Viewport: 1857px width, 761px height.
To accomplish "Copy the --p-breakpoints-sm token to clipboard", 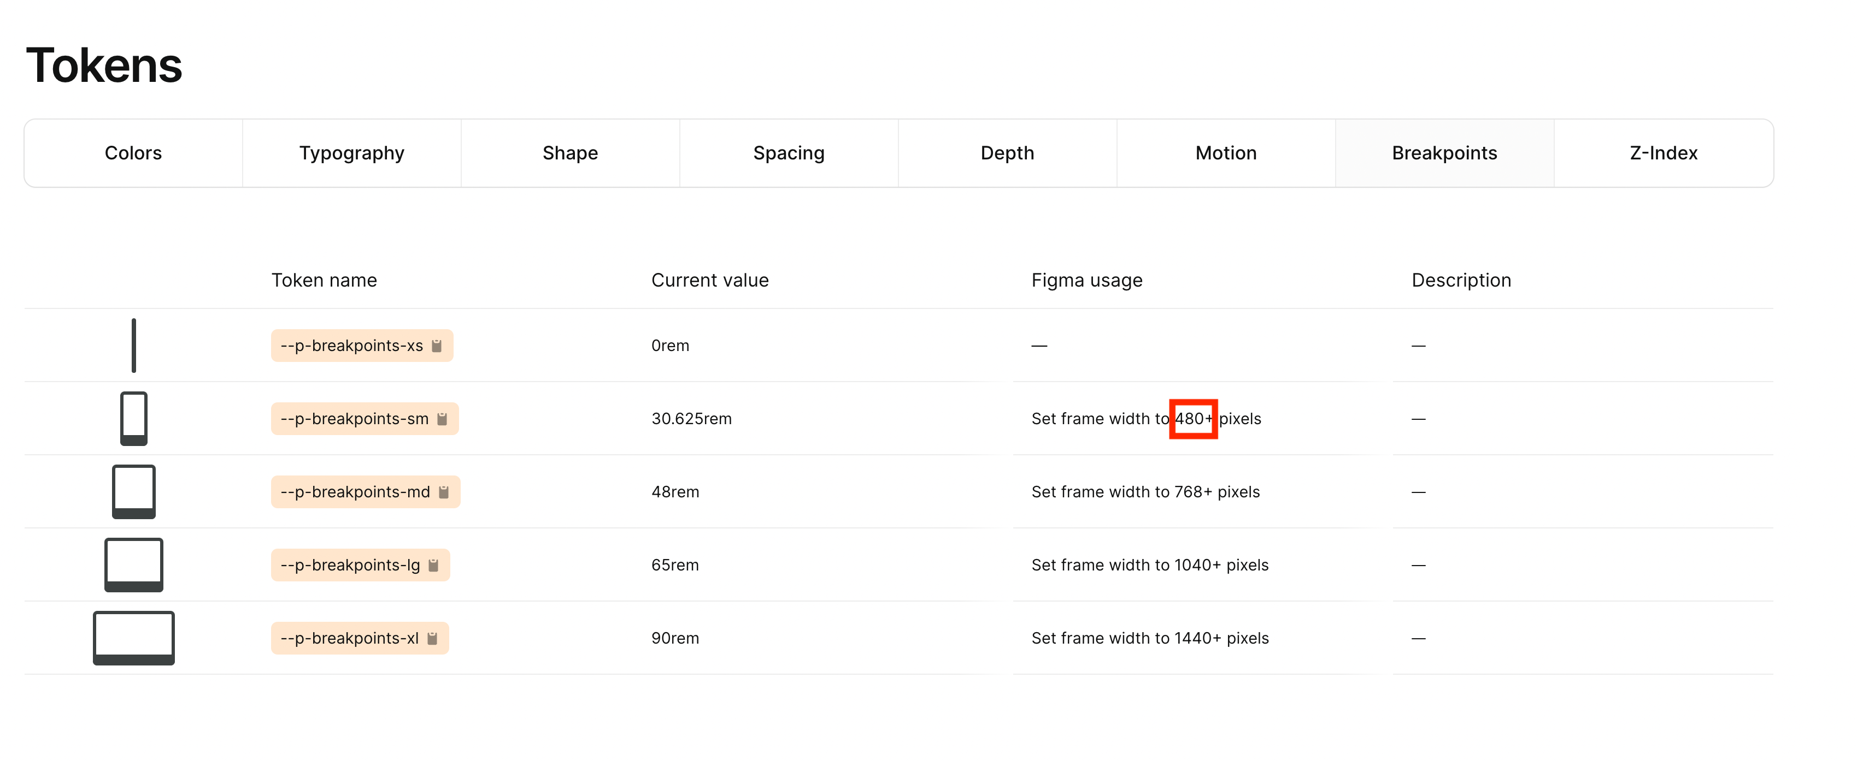I will coord(443,418).
